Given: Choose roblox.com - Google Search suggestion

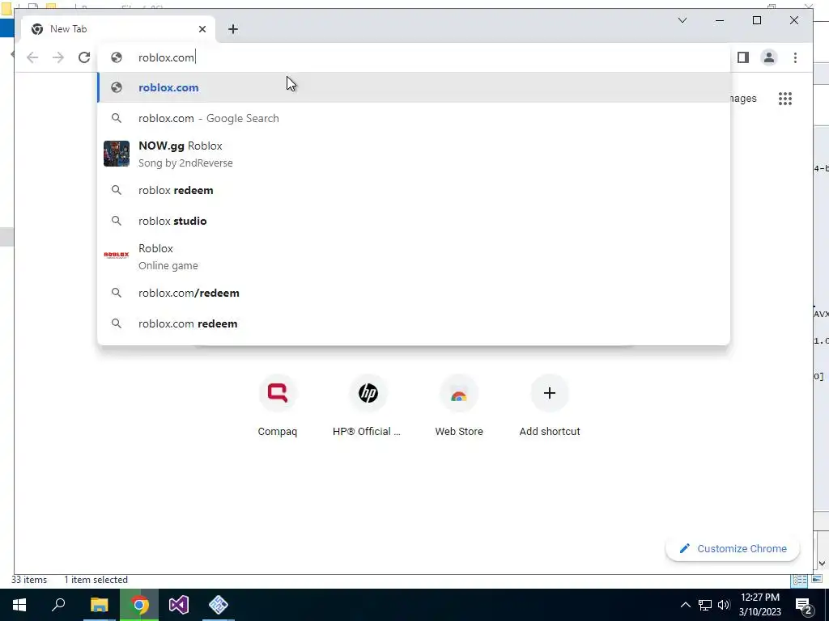Looking at the screenshot, I should (x=414, y=118).
